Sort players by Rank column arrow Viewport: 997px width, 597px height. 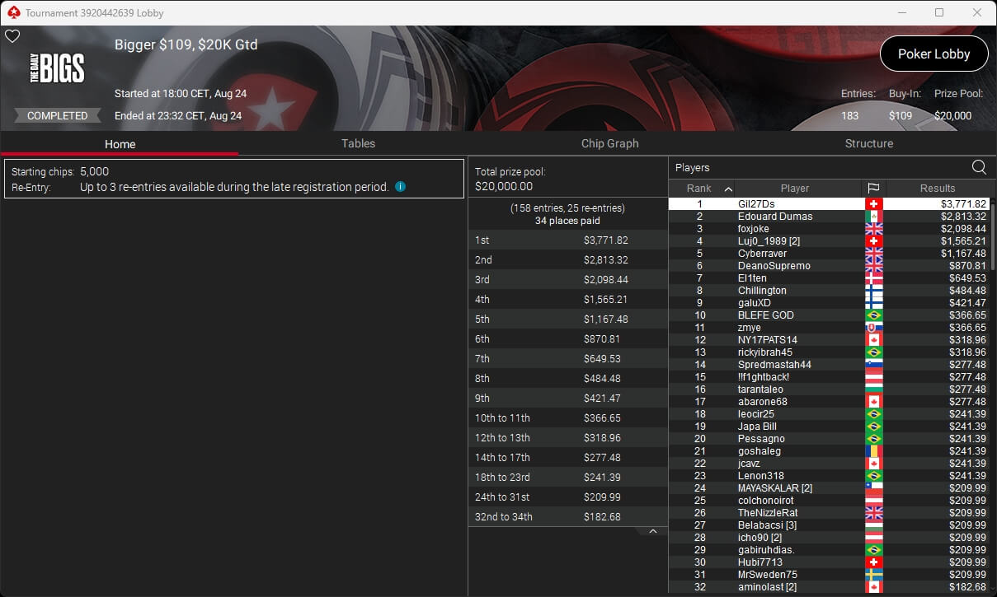point(728,189)
